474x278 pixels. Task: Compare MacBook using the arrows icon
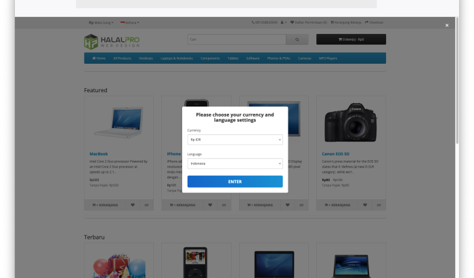(147, 205)
